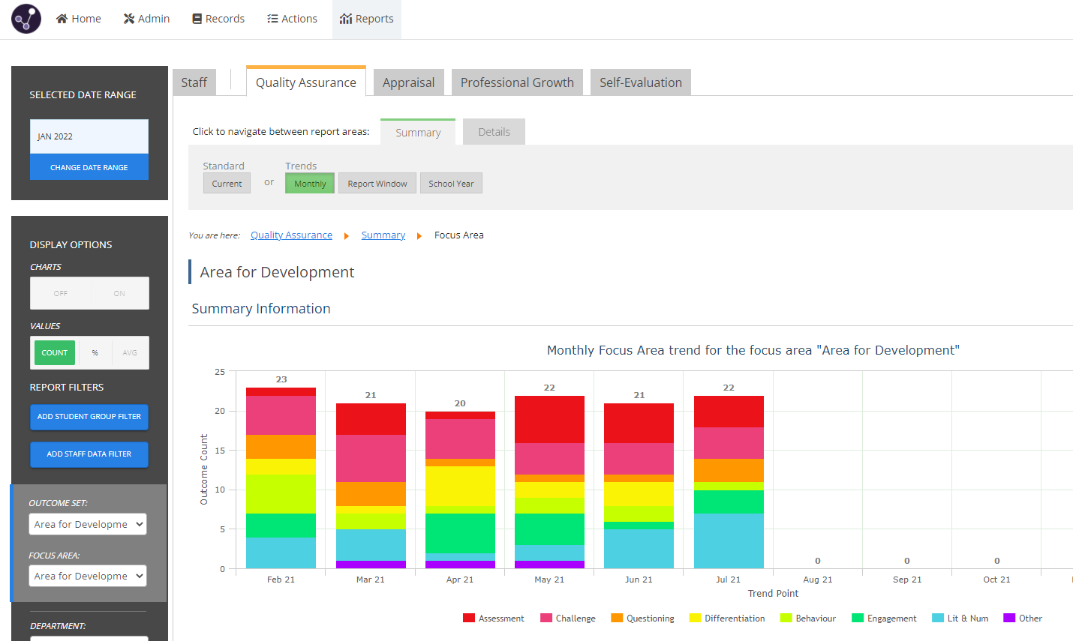The width and height of the screenshot is (1073, 641).
Task: Click the Records book icon
Action: (197, 19)
